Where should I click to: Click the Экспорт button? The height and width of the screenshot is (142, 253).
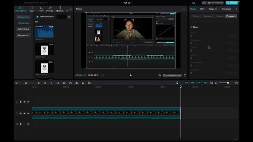pos(232,3)
